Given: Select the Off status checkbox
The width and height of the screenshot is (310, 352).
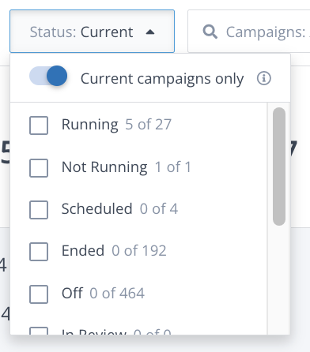Looking at the screenshot, I should (x=39, y=294).
